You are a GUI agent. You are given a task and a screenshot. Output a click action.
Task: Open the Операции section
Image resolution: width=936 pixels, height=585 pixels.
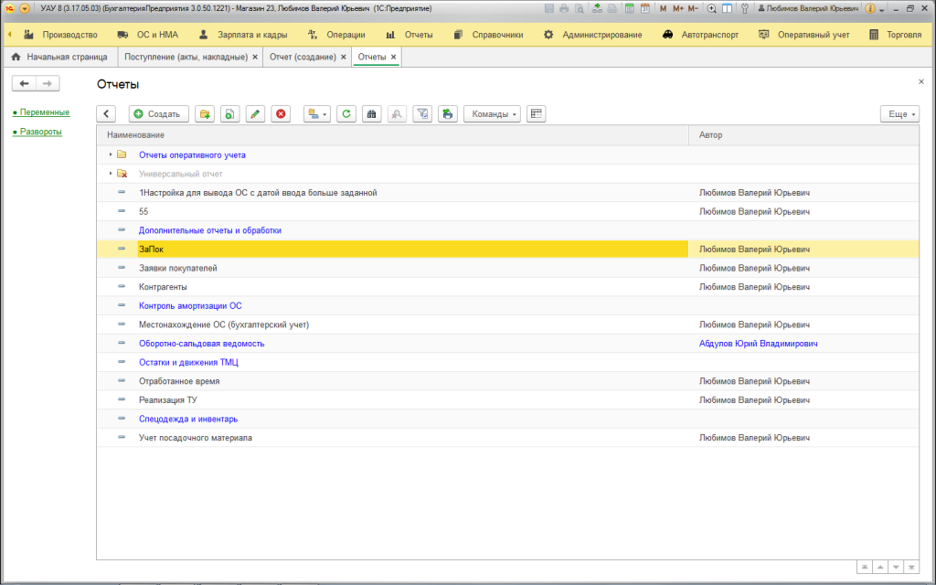[x=336, y=35]
